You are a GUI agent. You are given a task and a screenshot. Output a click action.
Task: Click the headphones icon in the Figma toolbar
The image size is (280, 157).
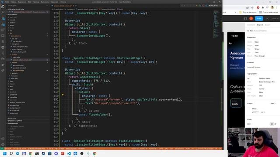pyautogui.click(x=245, y=18)
